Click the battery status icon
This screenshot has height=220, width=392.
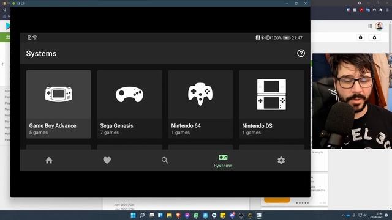click(x=287, y=38)
